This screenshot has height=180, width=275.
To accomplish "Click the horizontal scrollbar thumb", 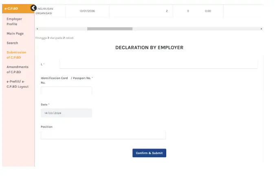I will 110,29.
